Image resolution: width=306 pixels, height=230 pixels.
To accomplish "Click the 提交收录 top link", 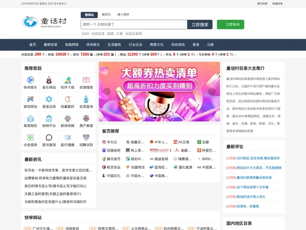I will 262,3.
